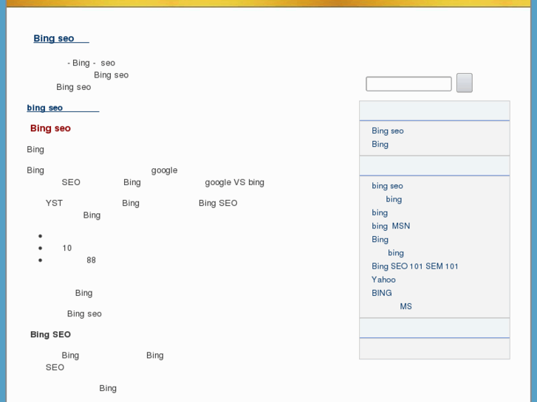The image size is (537, 402).
Task: Open sidebar link "Bing SEO 101 SEM 101"
Action: [414, 266]
